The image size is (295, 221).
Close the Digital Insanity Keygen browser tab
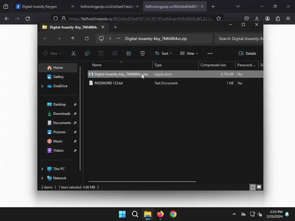pos(72,6)
